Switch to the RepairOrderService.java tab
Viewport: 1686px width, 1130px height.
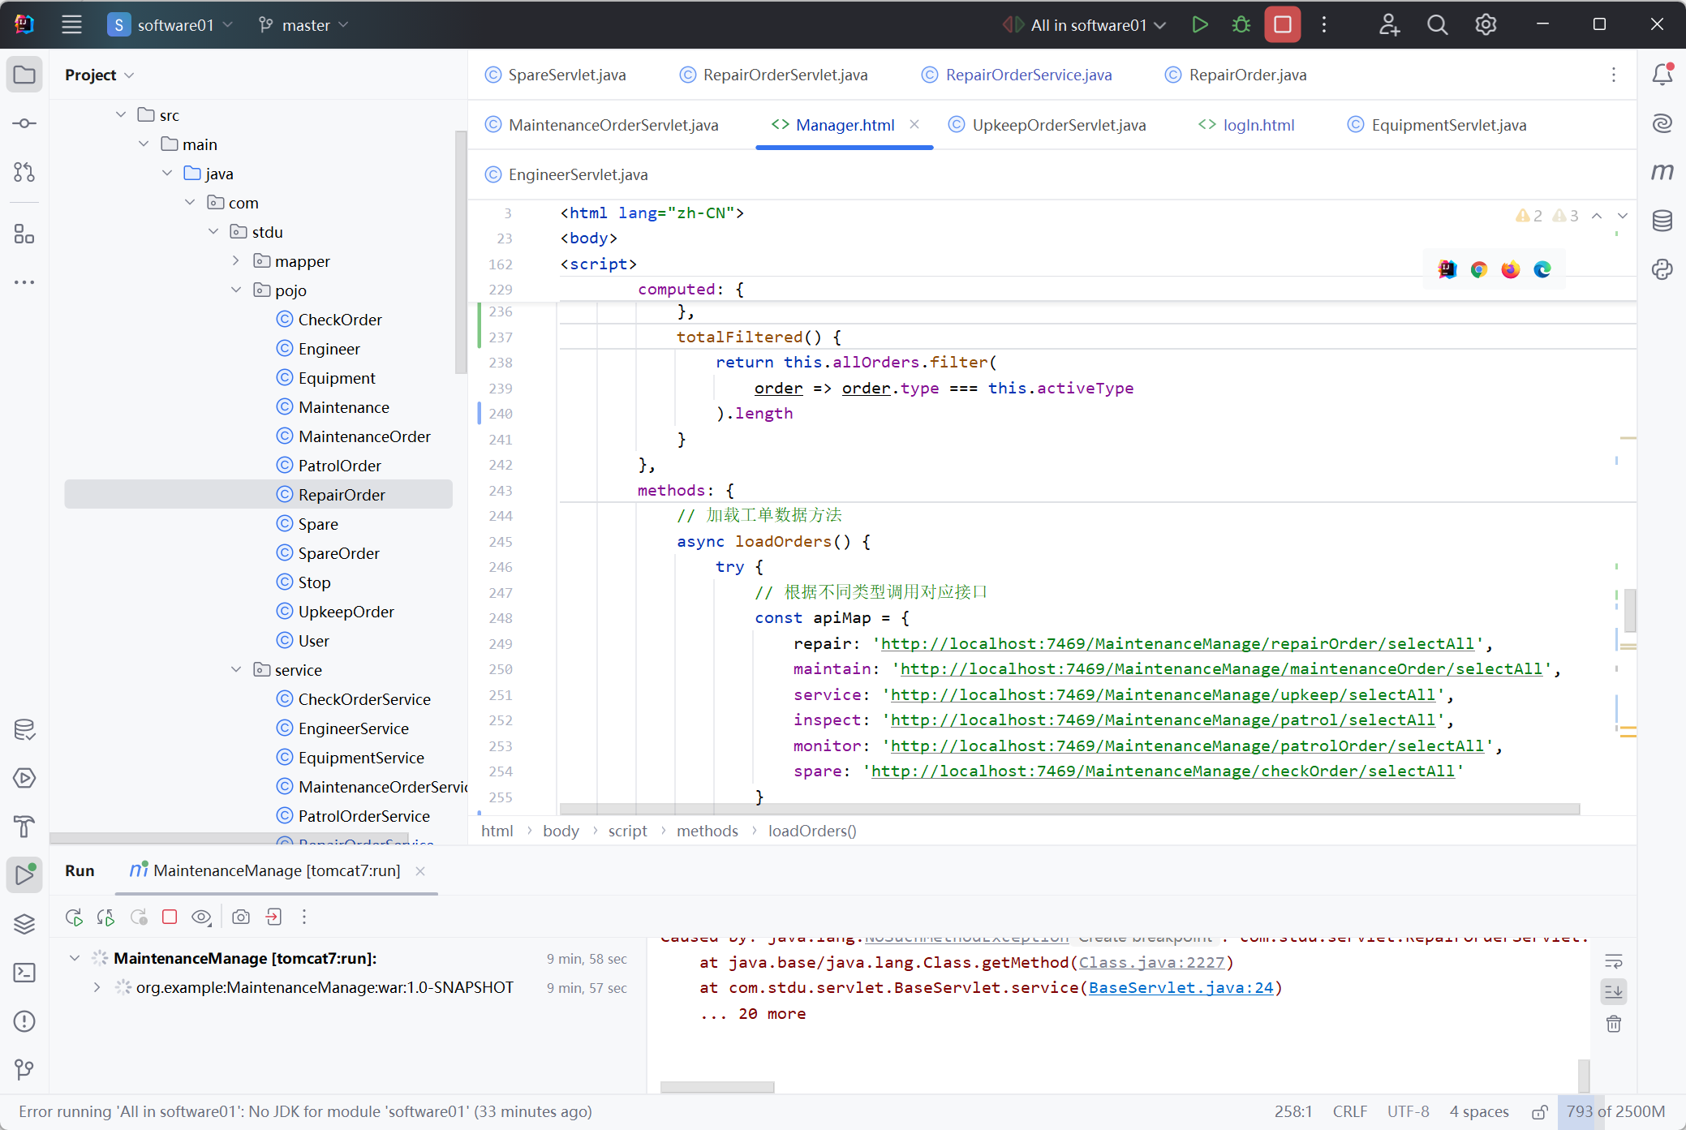click(x=1028, y=75)
